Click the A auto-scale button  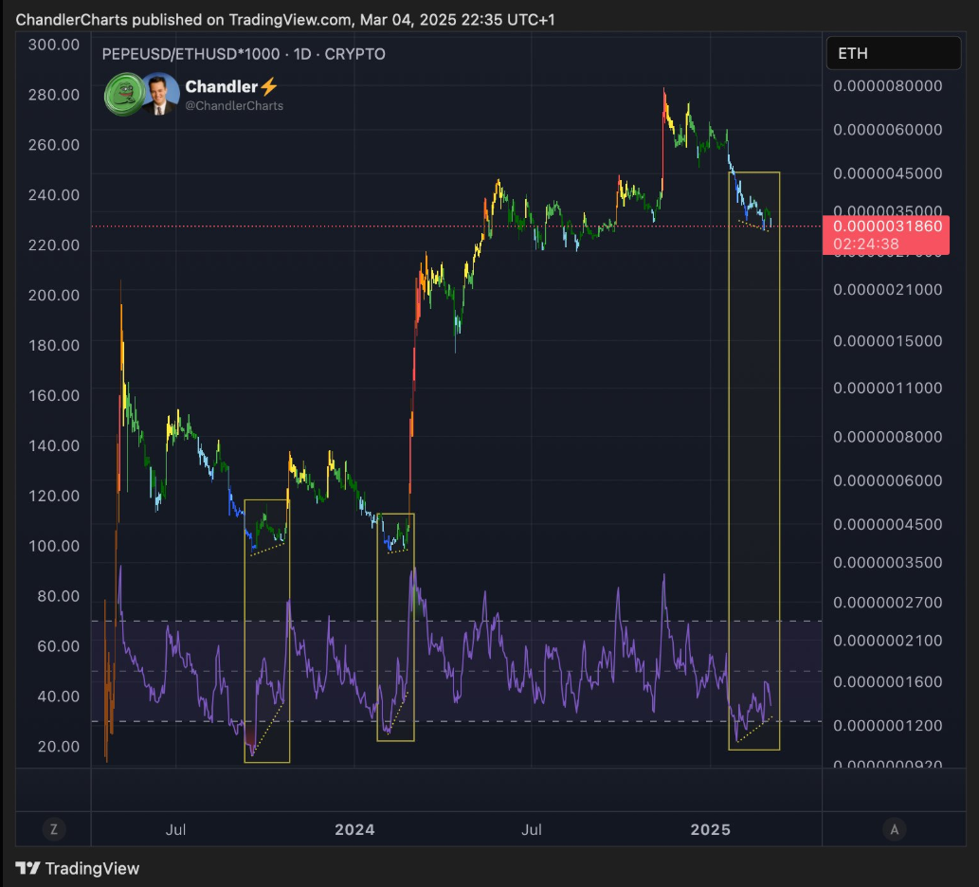[893, 829]
